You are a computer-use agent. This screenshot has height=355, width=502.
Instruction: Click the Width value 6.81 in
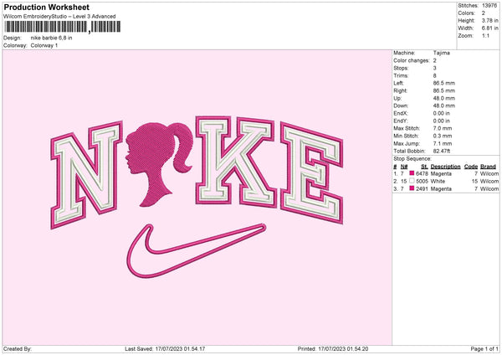[490, 28]
